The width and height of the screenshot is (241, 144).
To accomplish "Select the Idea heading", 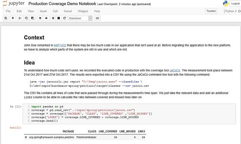I will (29, 62).
